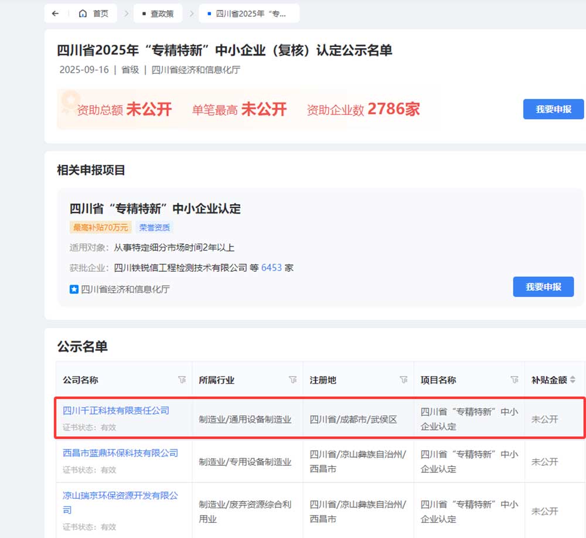Open filter icon for 项目名称 column
The width and height of the screenshot is (586, 538).
(515, 380)
